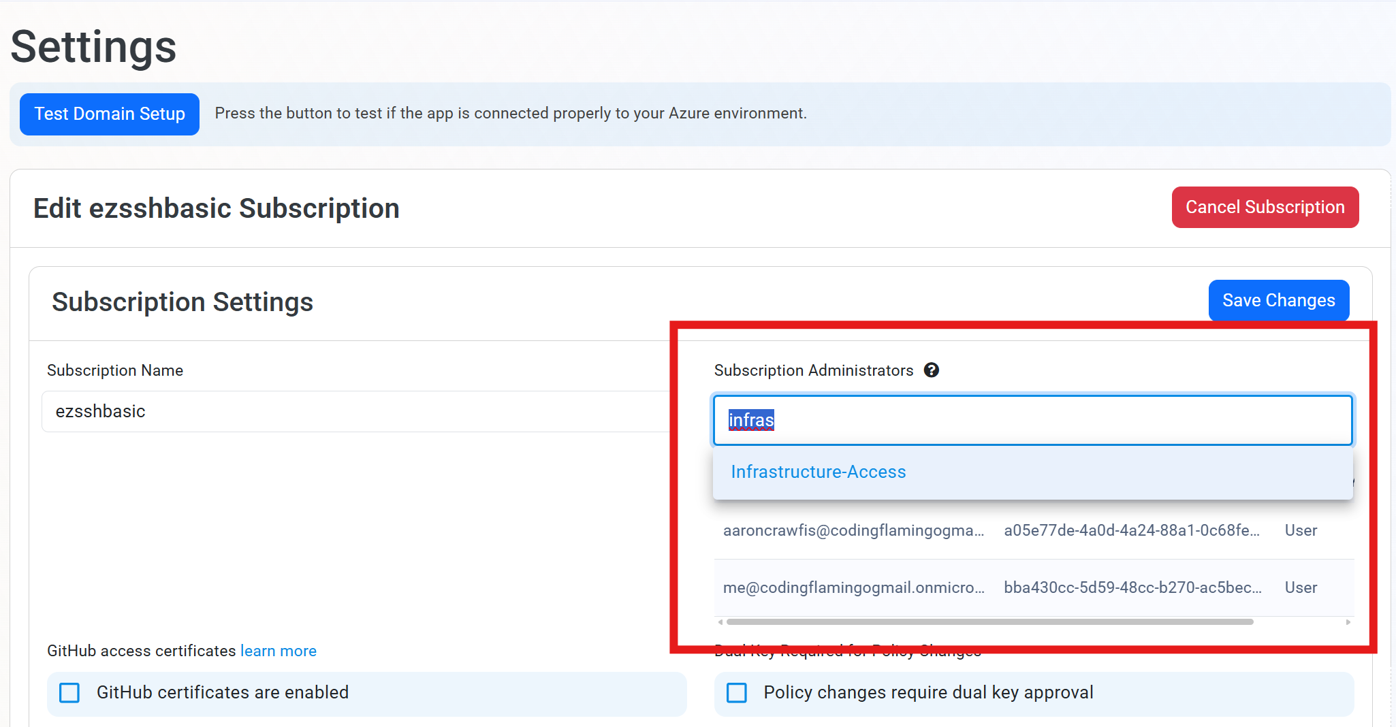Screen dimensions: 1396x727
Task: Enable dual key approval for policy changes
Action: click(x=736, y=692)
